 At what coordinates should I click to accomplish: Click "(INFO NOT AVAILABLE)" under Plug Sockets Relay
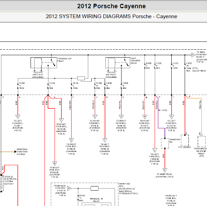pyautogui.click(x=111, y=76)
